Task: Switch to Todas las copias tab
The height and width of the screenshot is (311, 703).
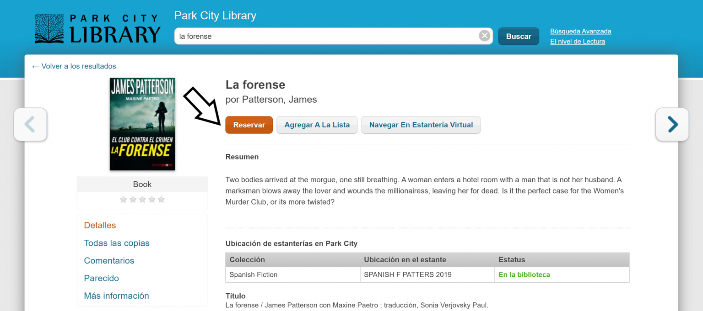Action: 117,243
